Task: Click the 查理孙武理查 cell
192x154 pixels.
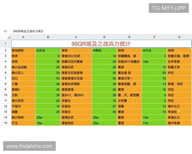Action: point(76,84)
